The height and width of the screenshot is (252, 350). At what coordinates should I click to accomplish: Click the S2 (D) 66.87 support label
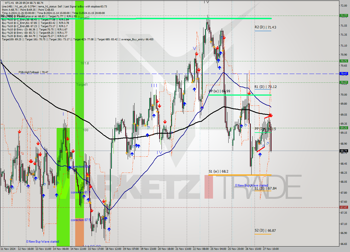click(x=265, y=230)
